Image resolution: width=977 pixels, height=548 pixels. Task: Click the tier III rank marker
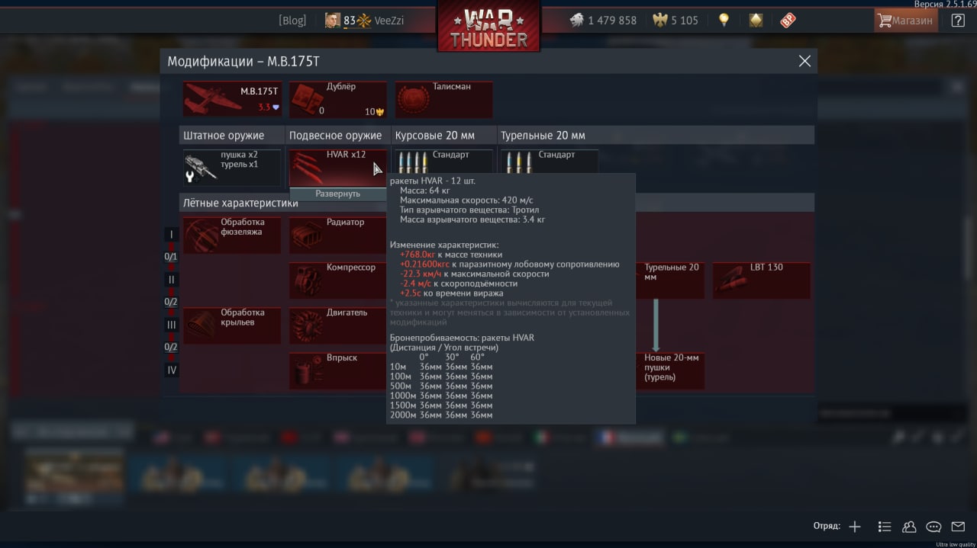point(172,325)
